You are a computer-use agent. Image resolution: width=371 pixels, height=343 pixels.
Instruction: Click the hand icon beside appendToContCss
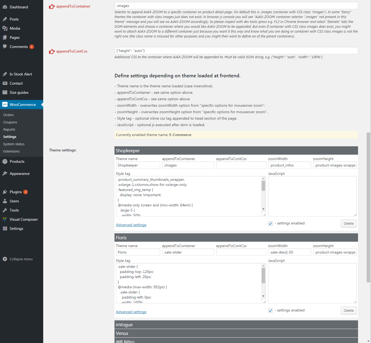(52, 51)
